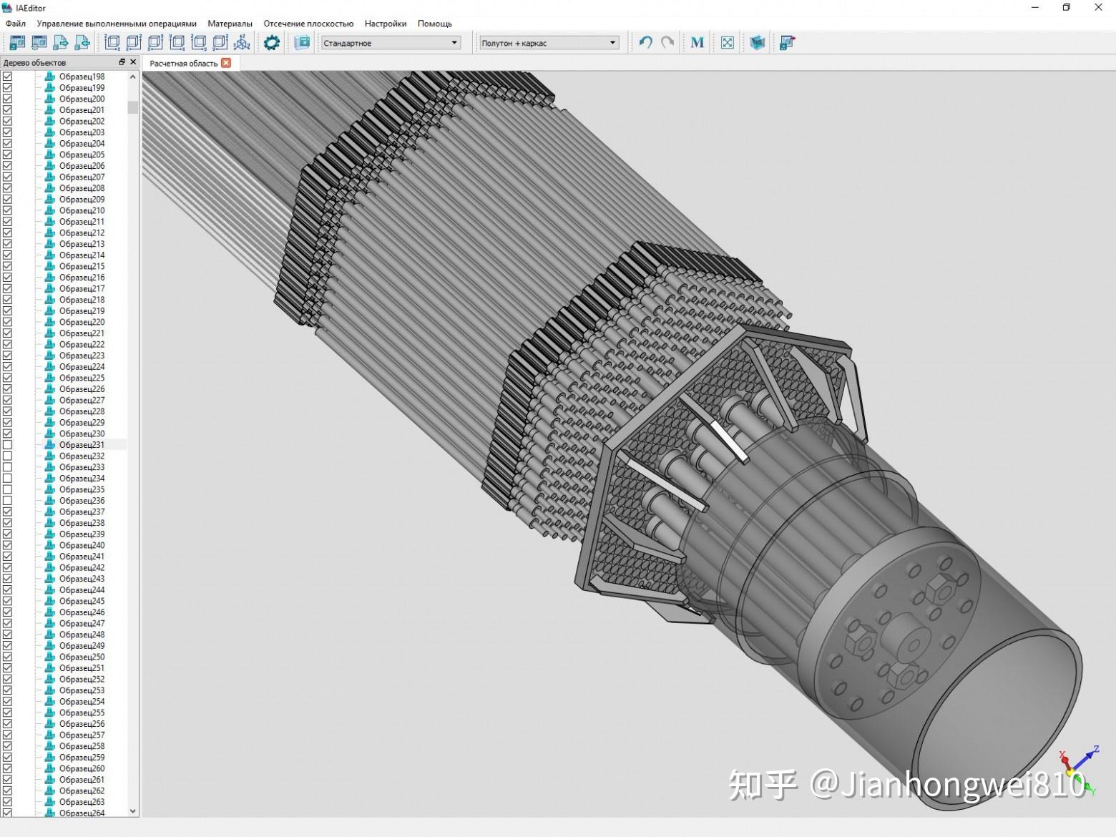Close the Расчетная область tab
Screen dimensions: 1116x837
point(227,63)
